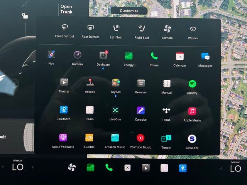Viewport: 247px width, 185px height.
Task: Tap the Bluetooth icon in bottom dock
Action: click(x=183, y=168)
